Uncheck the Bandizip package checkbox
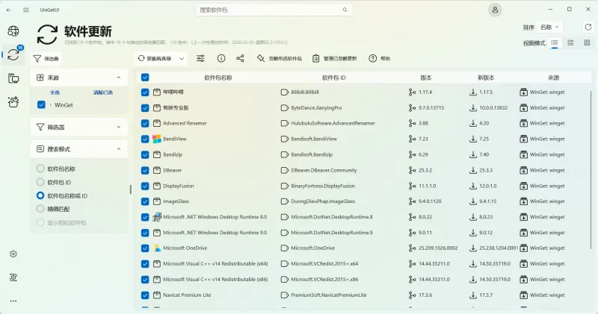 click(x=145, y=154)
